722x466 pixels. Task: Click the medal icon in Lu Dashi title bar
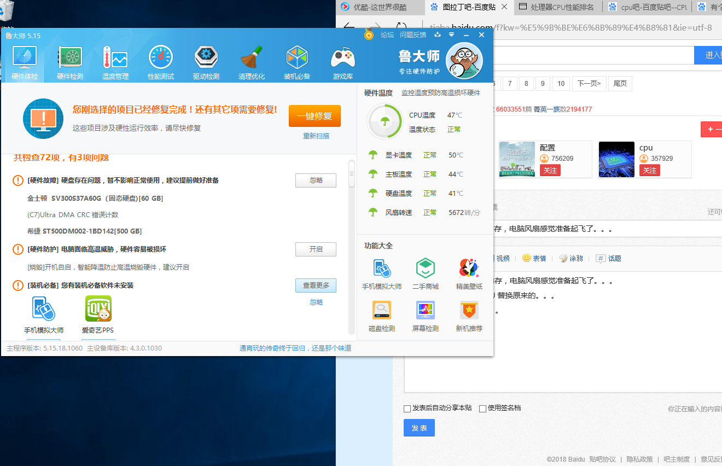[x=369, y=35]
